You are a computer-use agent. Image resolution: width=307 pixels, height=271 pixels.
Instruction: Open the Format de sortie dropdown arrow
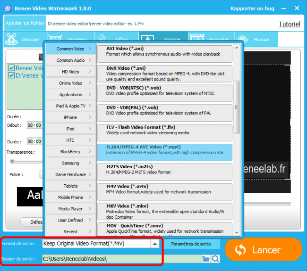pyautogui.click(x=154, y=244)
